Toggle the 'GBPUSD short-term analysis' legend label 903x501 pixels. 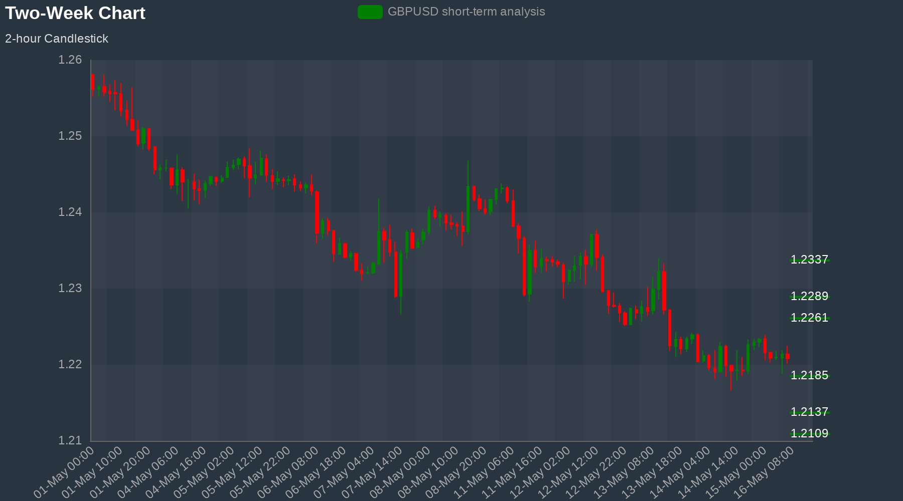click(466, 12)
